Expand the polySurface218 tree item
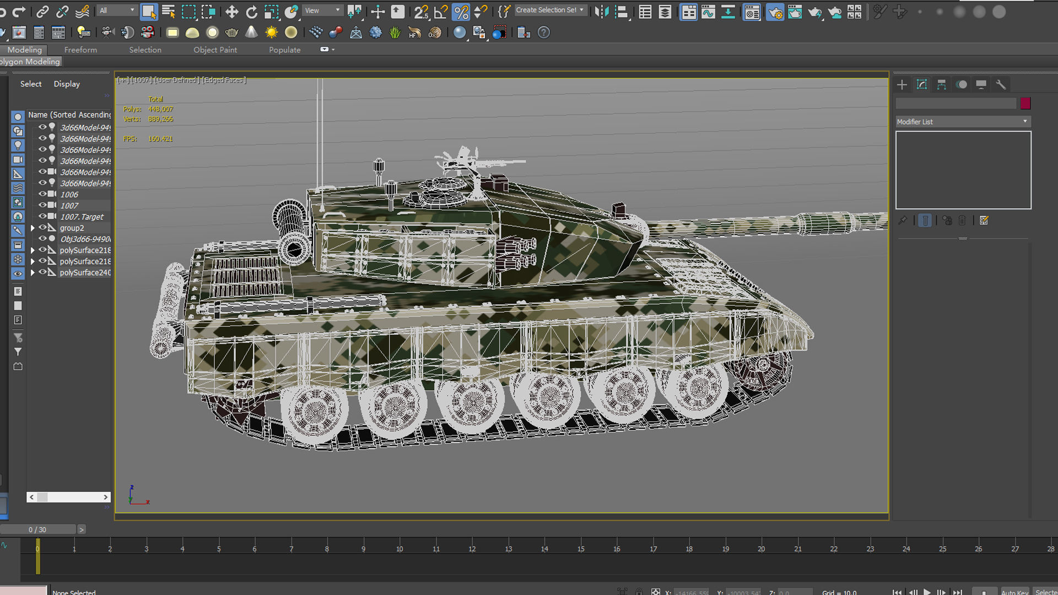This screenshot has width=1058, height=595. (x=33, y=250)
